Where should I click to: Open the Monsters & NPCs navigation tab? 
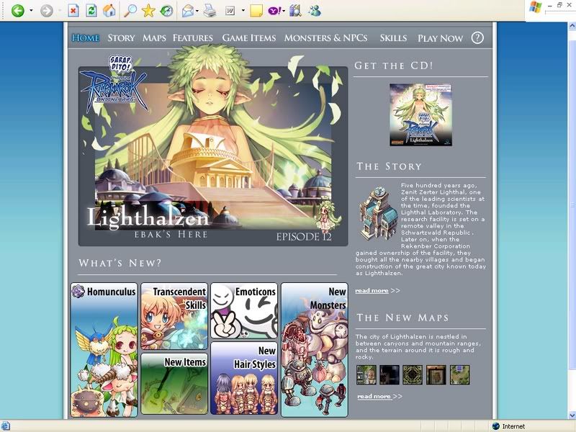325,38
